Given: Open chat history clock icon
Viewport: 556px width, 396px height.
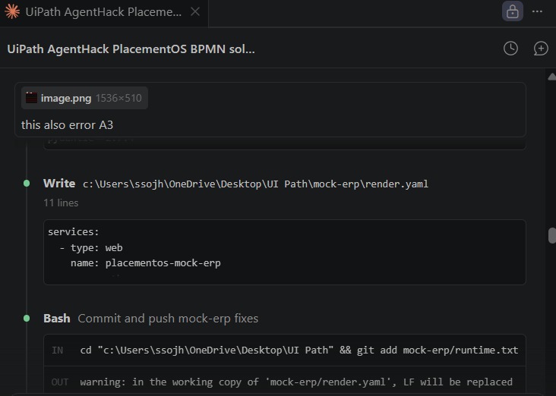Looking at the screenshot, I should coord(510,49).
